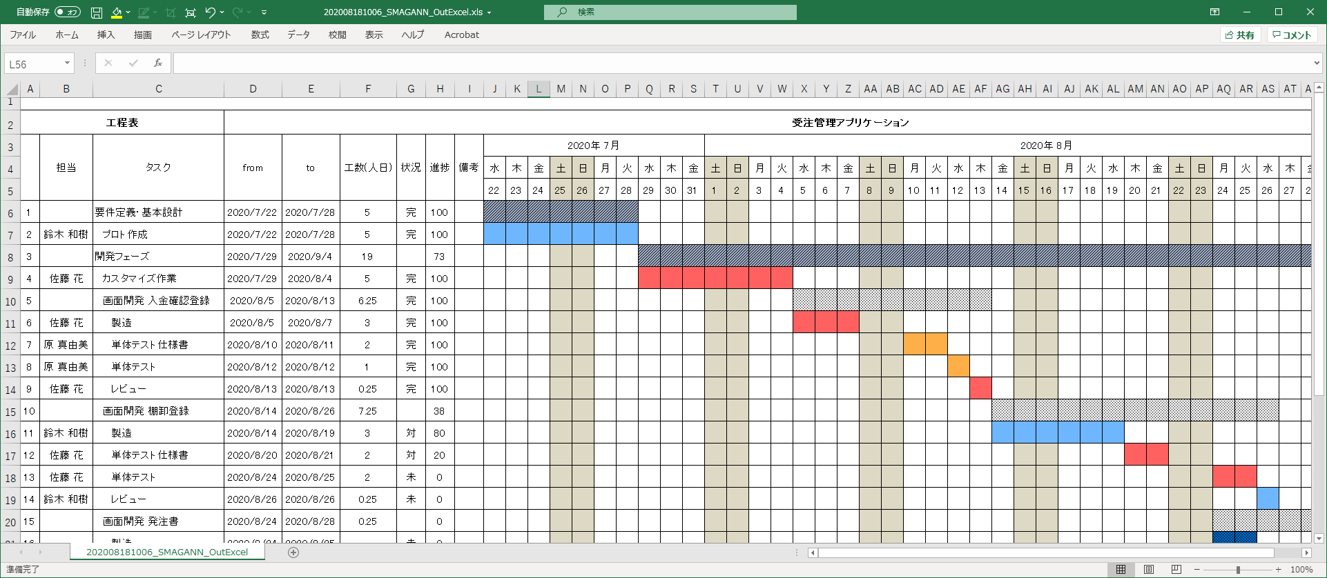The height and width of the screenshot is (578, 1327).
Task: Click the 画面開発 棚卸登録 cell
Action: pos(158,411)
